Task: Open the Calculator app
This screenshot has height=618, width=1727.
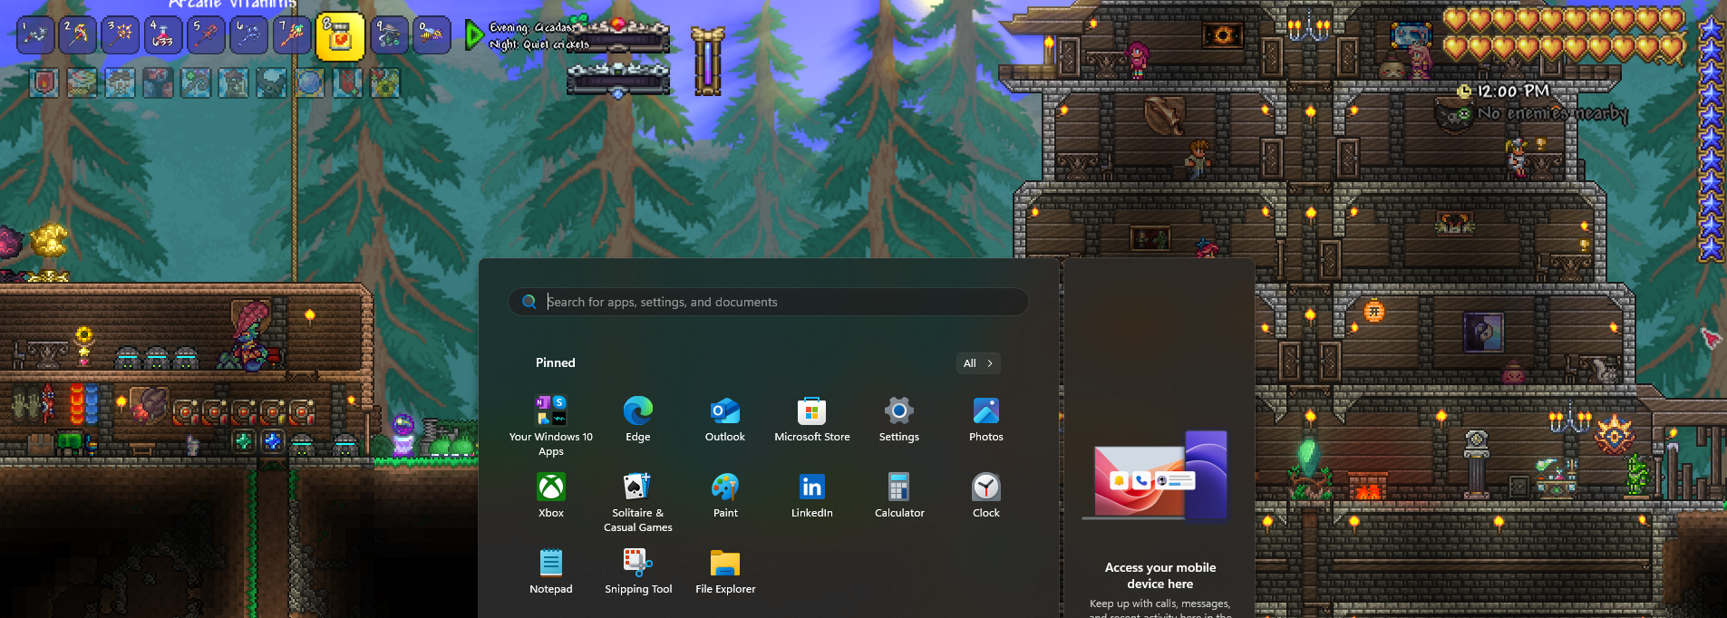Action: click(899, 496)
